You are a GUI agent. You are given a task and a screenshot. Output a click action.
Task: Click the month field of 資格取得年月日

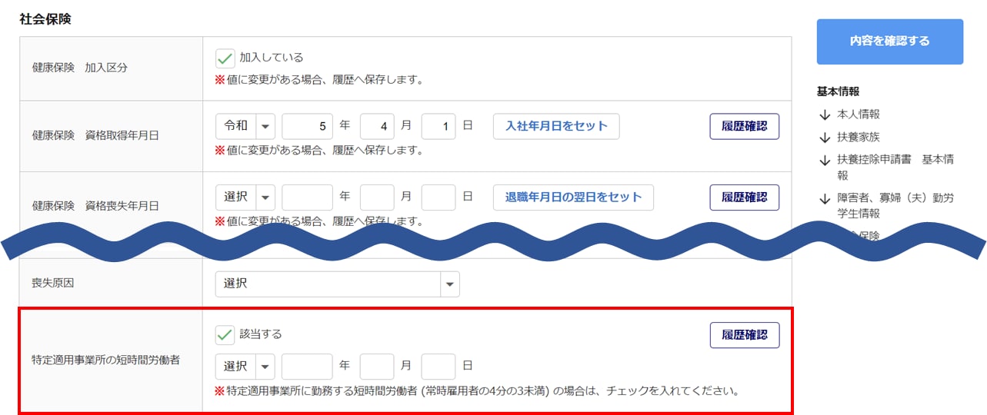(x=377, y=126)
